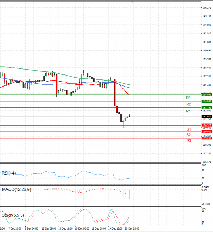The height and width of the screenshot is (232, 213).
Task: Click the R1 resistance label
Action: pos(188,111)
